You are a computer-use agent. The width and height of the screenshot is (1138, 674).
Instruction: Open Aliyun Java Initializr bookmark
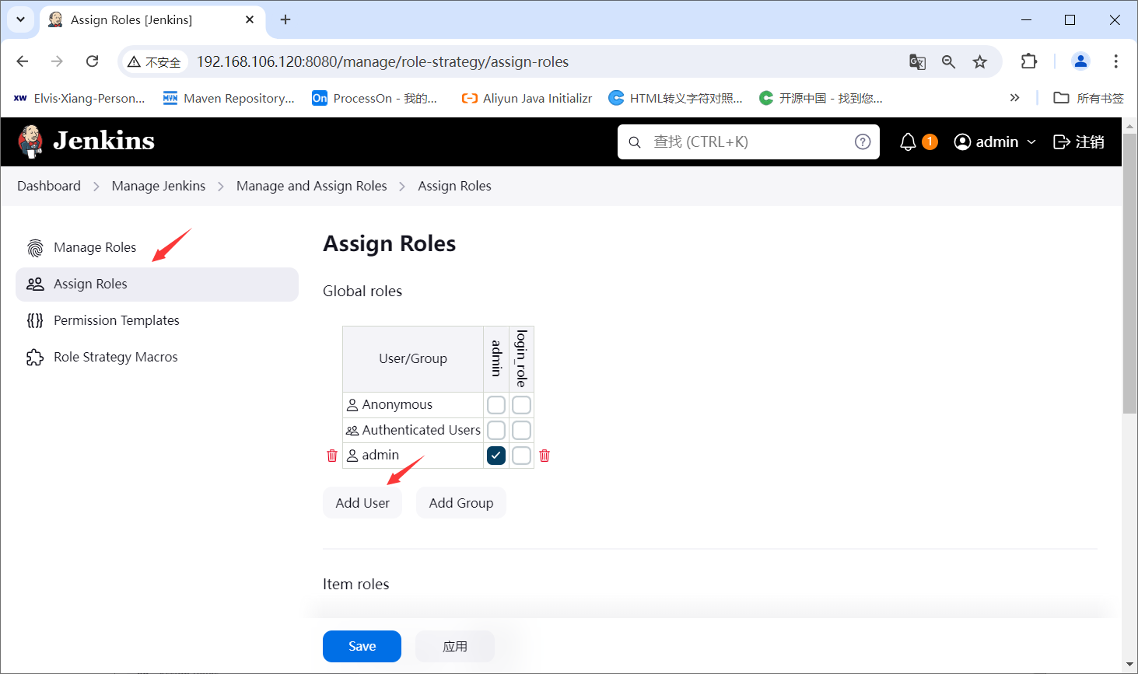click(527, 98)
